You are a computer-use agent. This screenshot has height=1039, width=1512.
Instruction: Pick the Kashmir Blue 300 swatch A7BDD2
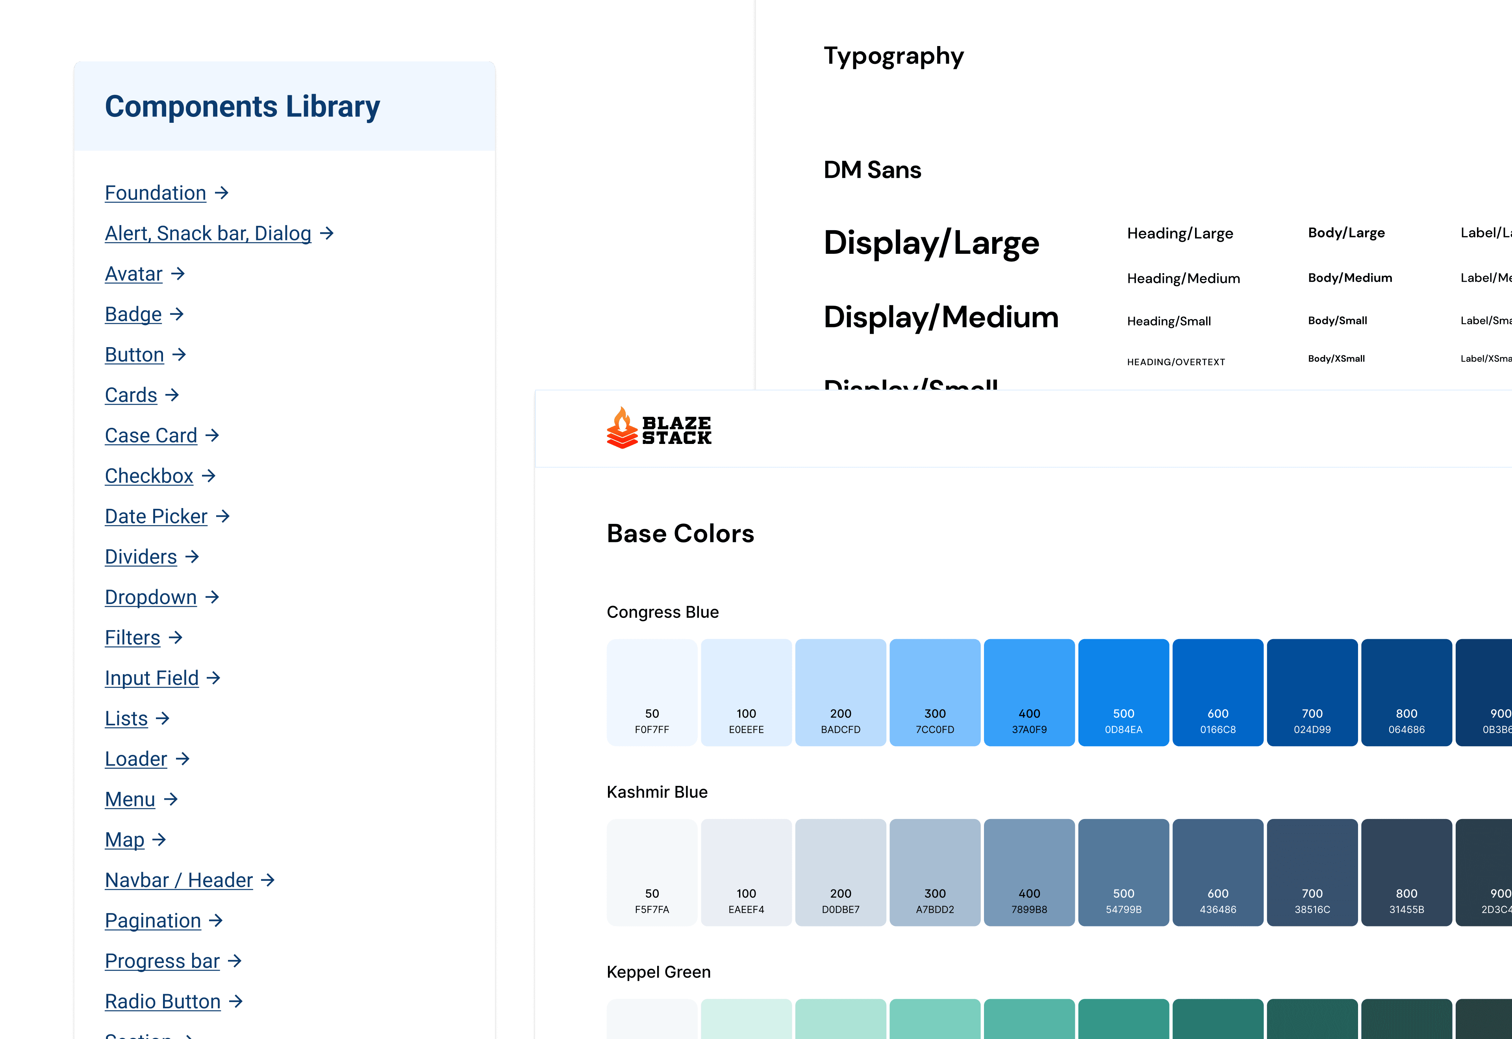934,872
